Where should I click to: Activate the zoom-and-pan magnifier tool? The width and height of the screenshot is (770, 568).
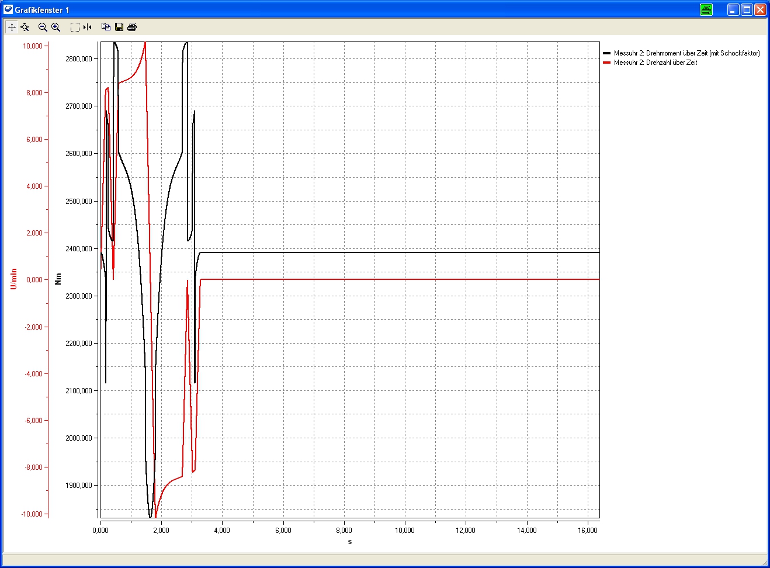[x=25, y=27]
